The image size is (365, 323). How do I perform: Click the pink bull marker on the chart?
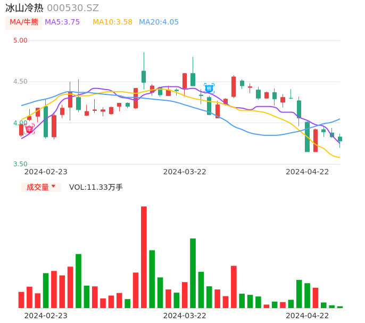[29, 129]
